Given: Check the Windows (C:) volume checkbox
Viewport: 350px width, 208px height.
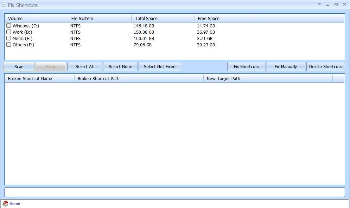Looking at the screenshot, I should 9,26.
